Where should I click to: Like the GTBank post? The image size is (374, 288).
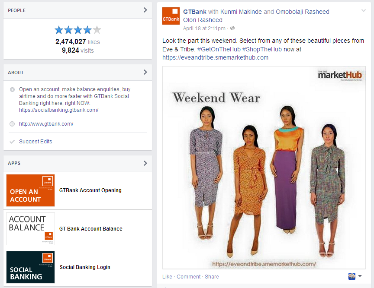(x=167, y=277)
